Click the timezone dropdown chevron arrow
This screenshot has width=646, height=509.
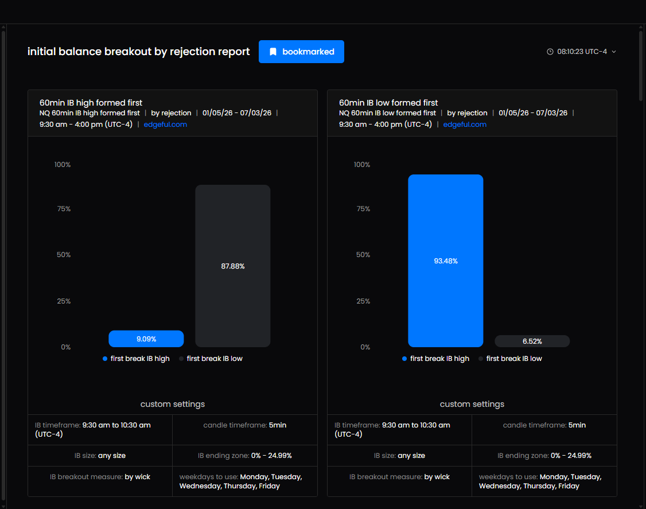tap(614, 52)
